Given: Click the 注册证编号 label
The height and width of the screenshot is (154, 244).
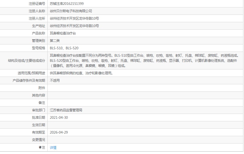Looking at the screenshot, I should click(37, 4).
